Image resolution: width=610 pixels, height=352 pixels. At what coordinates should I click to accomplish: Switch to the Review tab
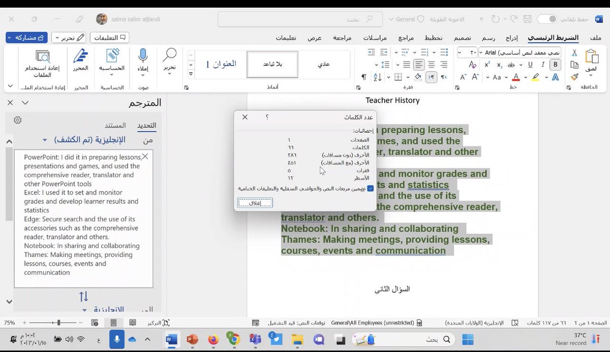tap(342, 38)
